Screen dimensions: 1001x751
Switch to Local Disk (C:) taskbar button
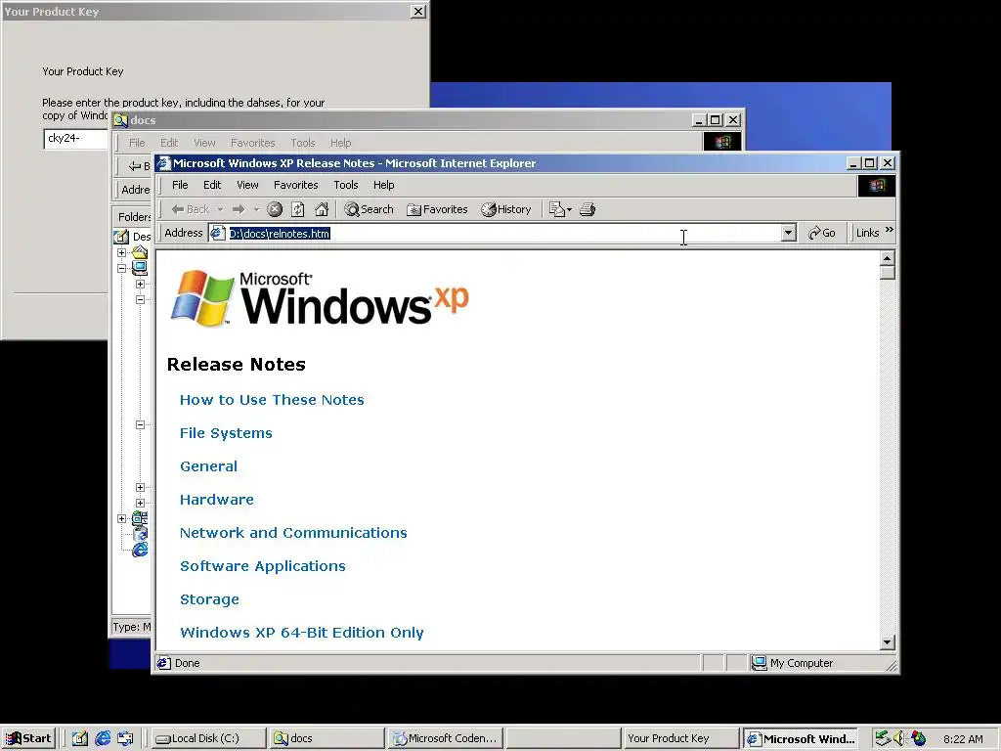[208, 738]
